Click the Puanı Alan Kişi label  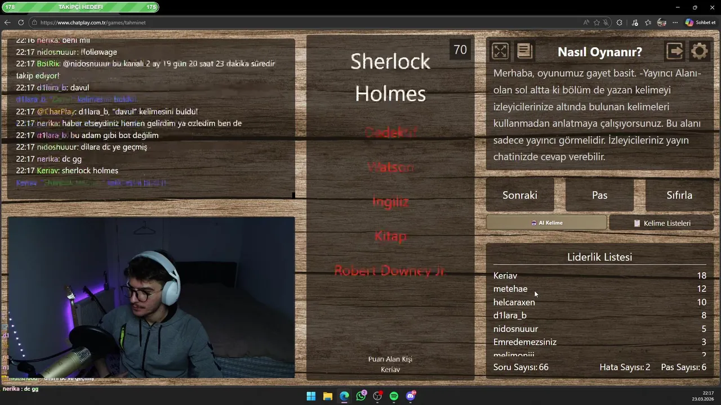pos(390,359)
